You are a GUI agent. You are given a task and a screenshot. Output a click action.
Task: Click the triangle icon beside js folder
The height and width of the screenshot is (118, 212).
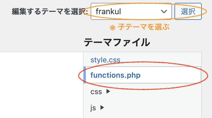[x=102, y=108]
